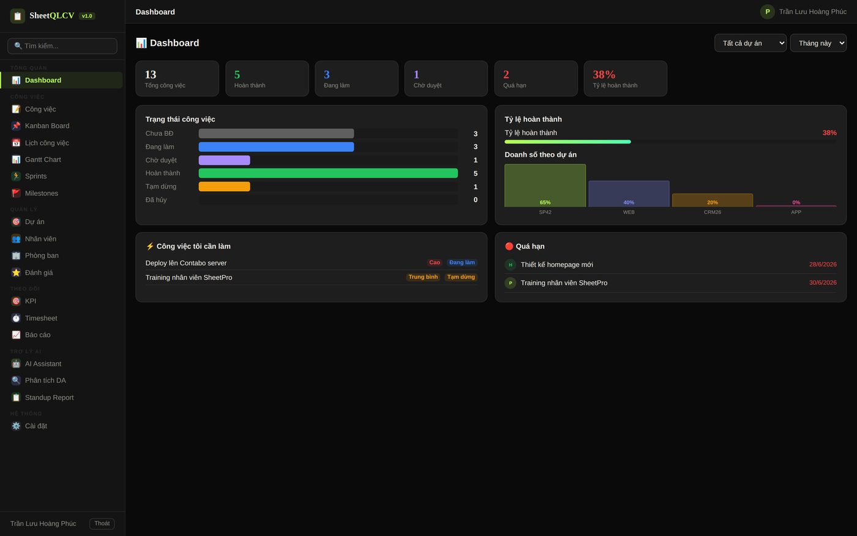Click the SheetQLCV logo icon
The image size is (857, 536).
(18, 16)
